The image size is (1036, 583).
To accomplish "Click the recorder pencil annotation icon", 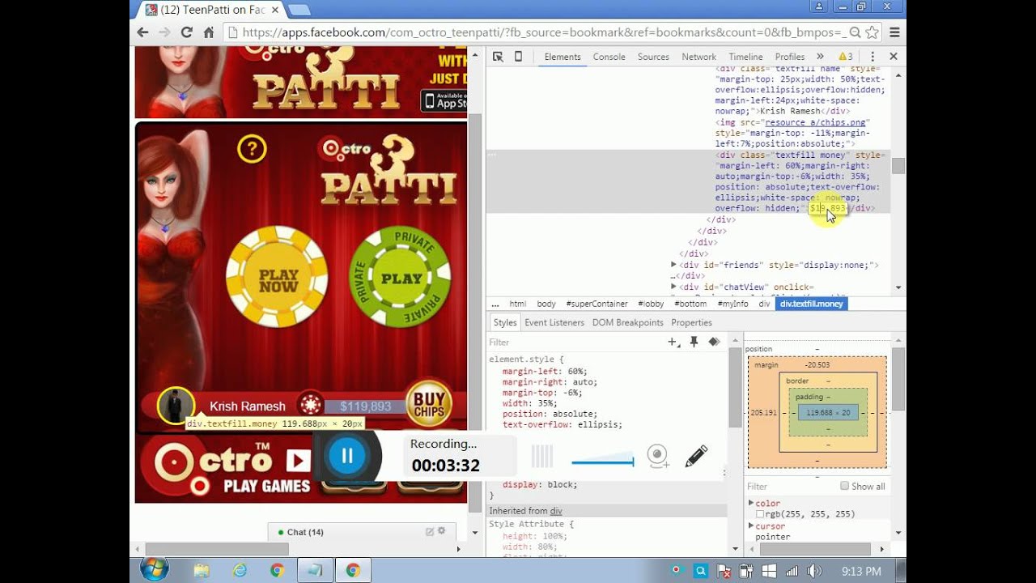I will coord(696,456).
